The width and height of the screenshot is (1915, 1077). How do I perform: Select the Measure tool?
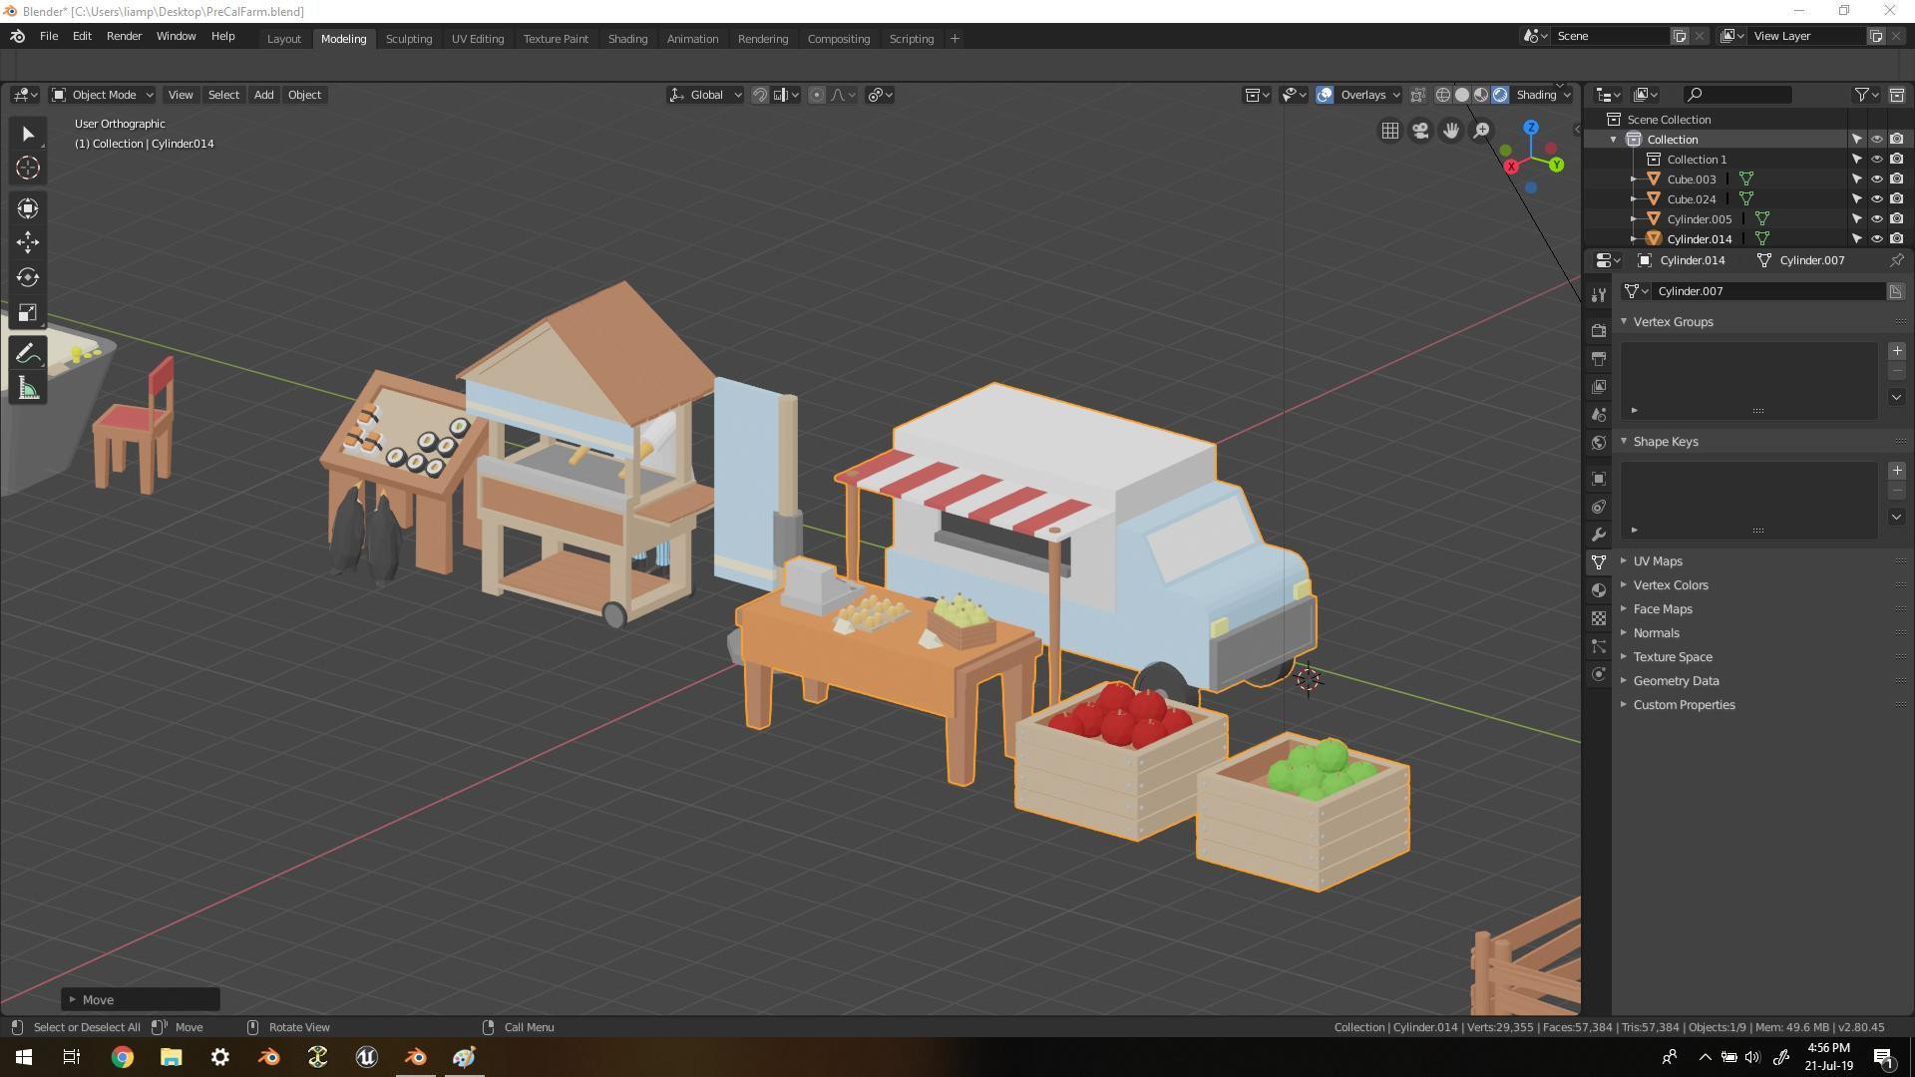pyautogui.click(x=28, y=389)
